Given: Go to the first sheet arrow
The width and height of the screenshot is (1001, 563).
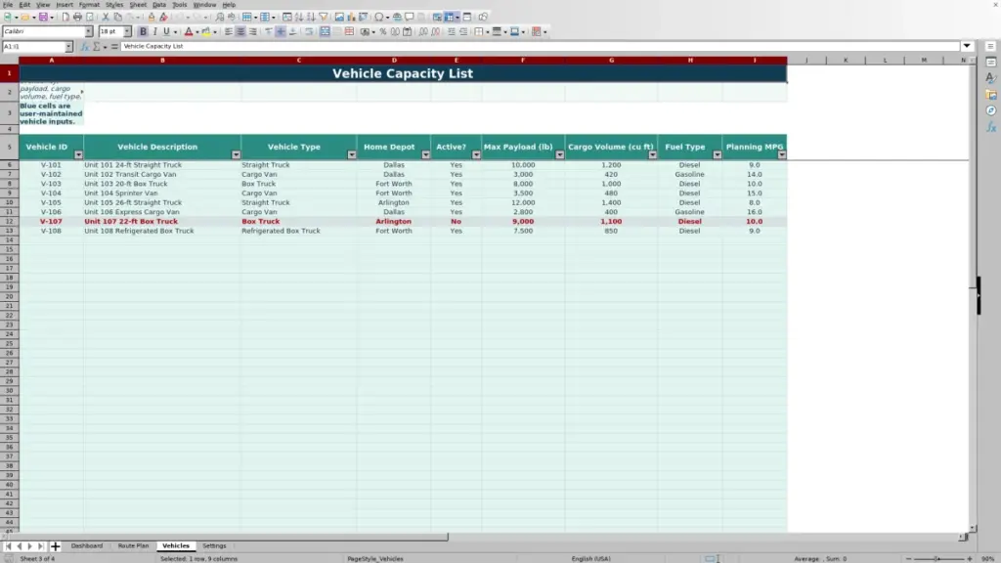Looking at the screenshot, I should (8, 546).
